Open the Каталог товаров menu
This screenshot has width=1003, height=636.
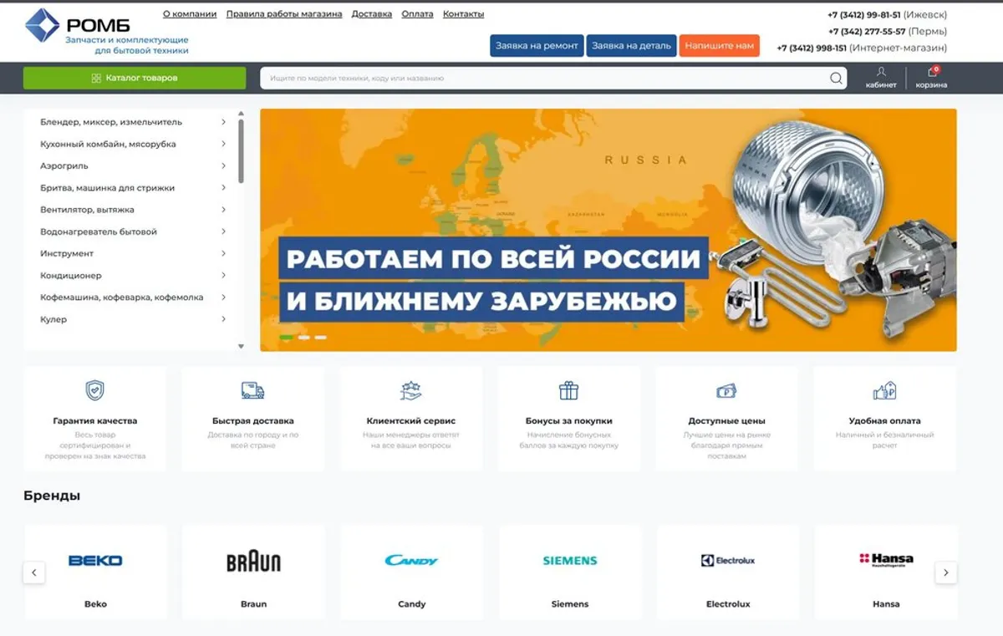(x=135, y=78)
